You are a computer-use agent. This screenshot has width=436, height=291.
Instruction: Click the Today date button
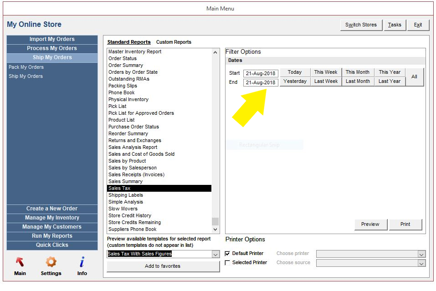[295, 72]
